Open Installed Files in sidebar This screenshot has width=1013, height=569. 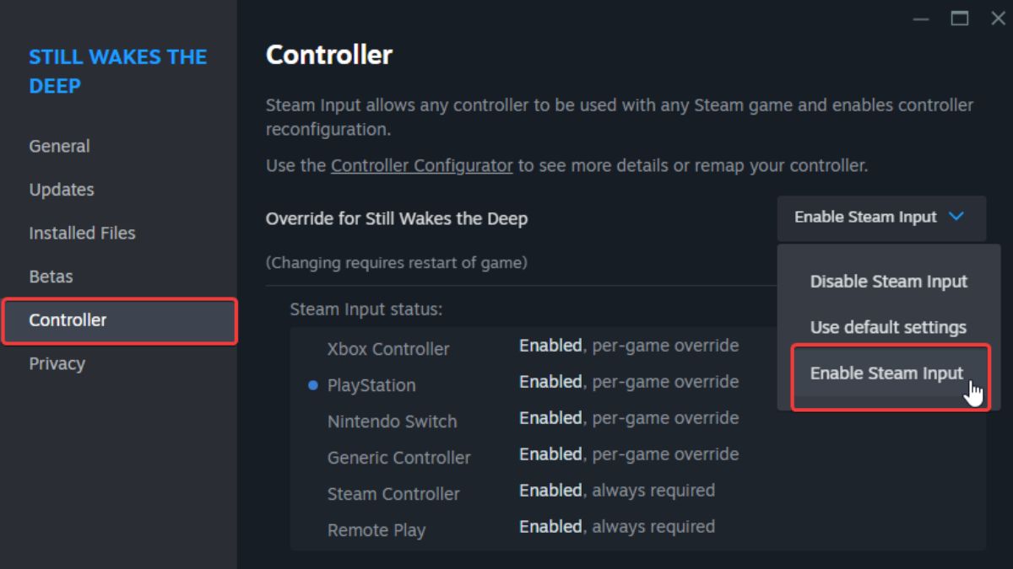click(82, 234)
